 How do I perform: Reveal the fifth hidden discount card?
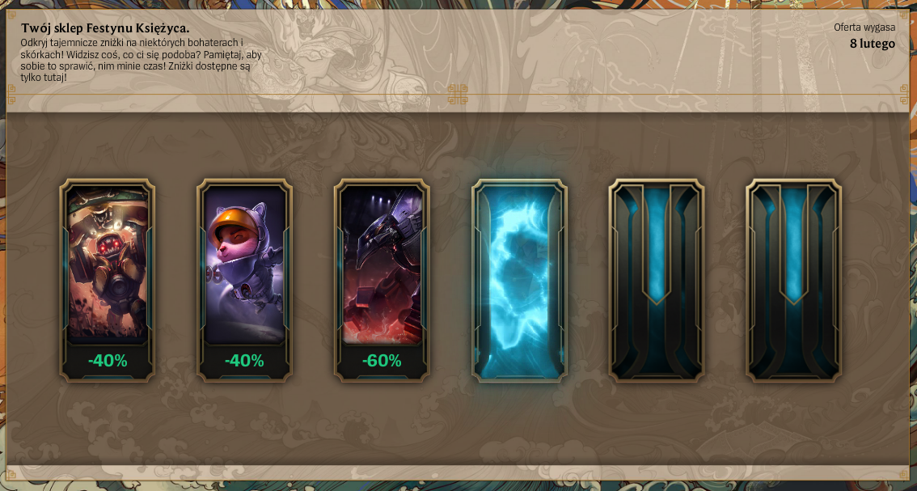coord(656,281)
